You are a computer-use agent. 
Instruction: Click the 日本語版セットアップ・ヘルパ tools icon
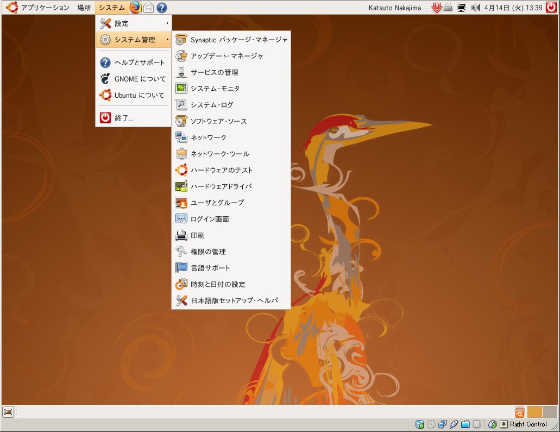pyautogui.click(x=181, y=300)
